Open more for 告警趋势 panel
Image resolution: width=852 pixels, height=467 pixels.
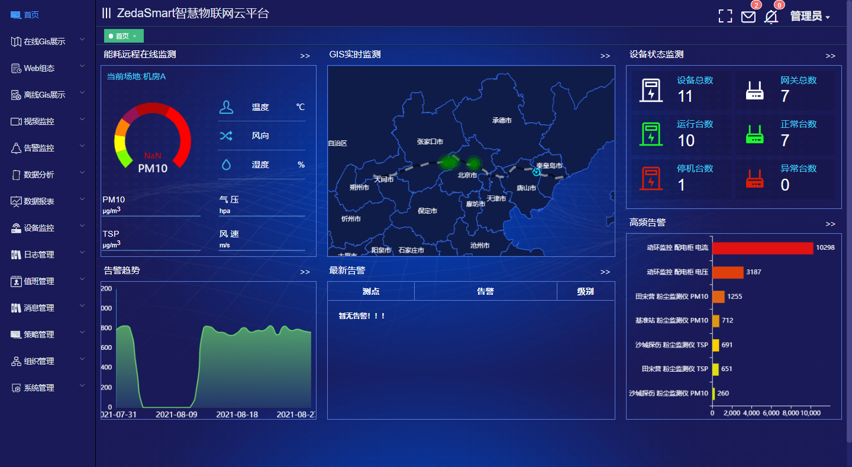coord(305,272)
